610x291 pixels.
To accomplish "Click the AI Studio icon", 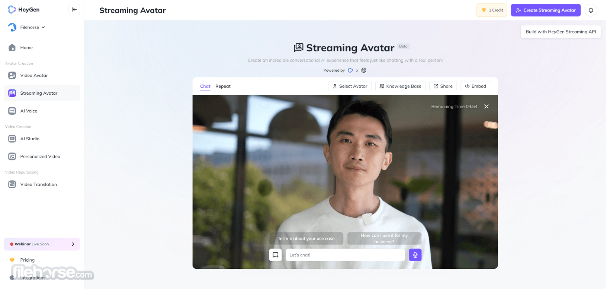I will pos(12,139).
